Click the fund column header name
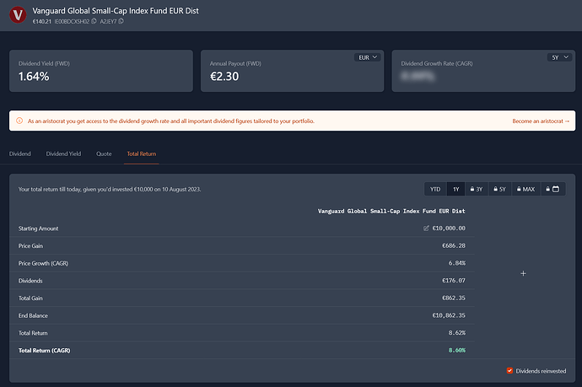 [x=391, y=211]
